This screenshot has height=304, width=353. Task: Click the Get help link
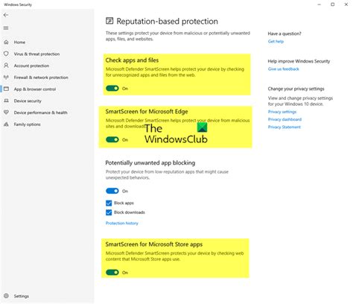(276, 41)
